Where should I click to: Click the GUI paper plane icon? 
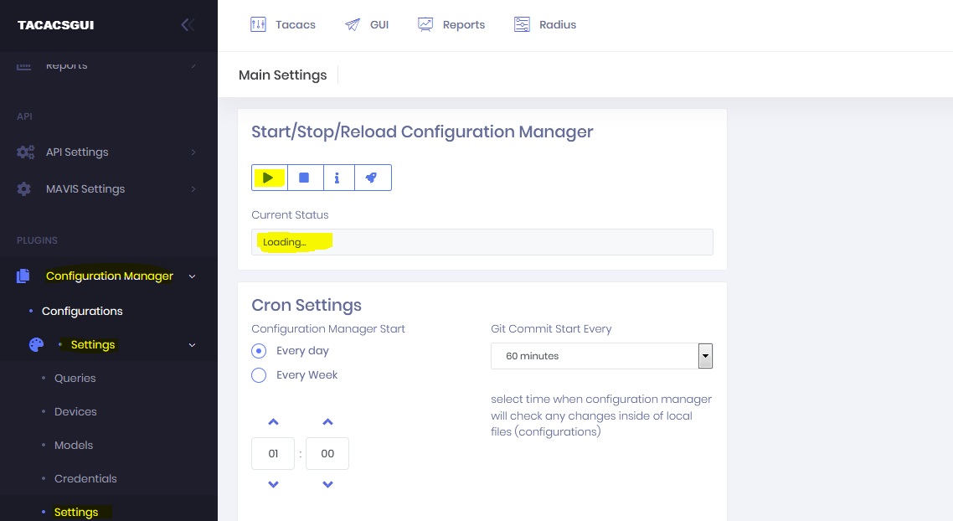tap(353, 24)
